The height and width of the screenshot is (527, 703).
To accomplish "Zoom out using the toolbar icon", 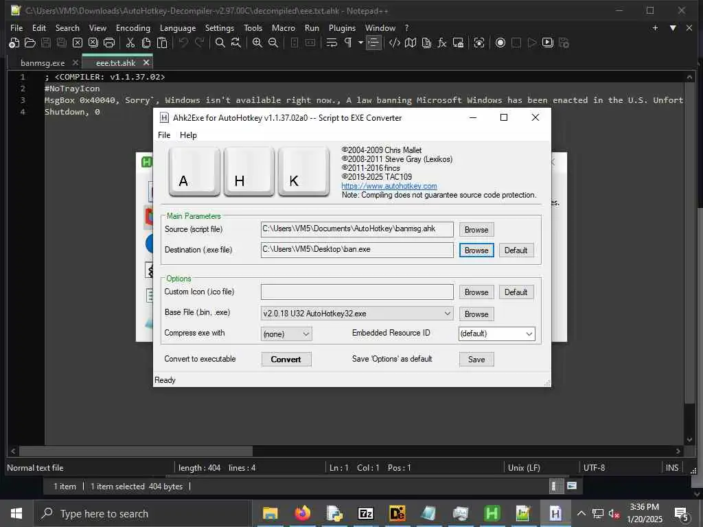I will (x=273, y=43).
